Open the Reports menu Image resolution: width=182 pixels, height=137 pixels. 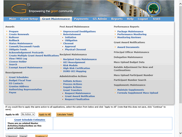tap(117, 19)
